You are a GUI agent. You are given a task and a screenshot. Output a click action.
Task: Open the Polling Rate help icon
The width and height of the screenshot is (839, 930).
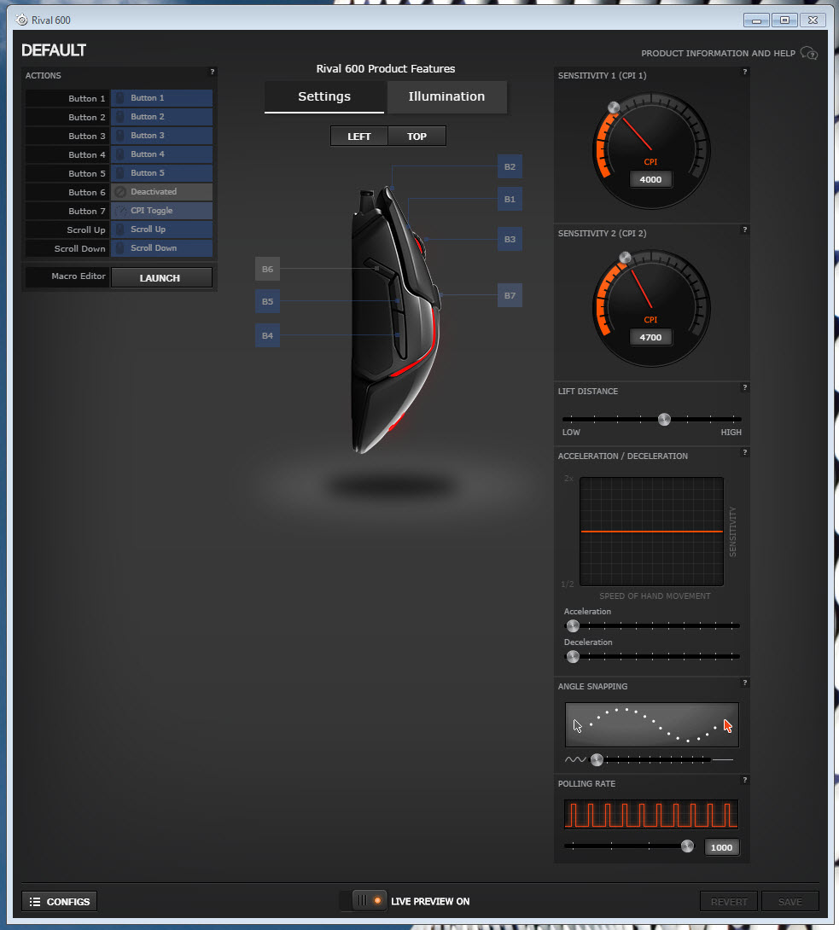click(x=744, y=780)
